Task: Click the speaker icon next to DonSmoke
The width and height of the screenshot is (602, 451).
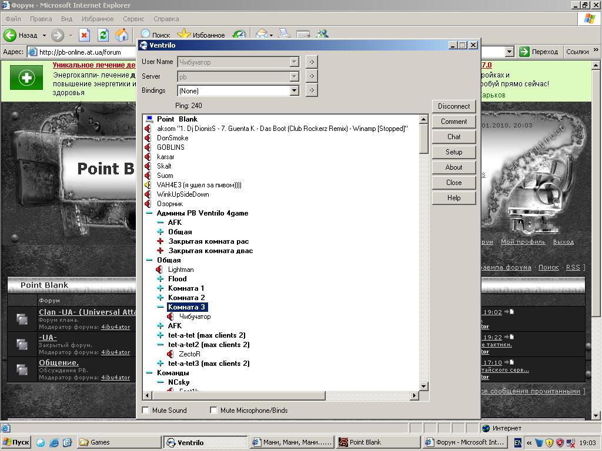Action: tap(148, 138)
